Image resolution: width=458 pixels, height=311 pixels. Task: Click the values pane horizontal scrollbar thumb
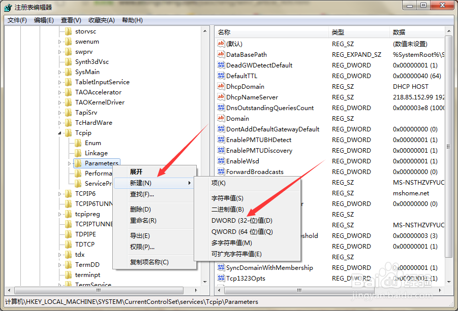[x=299, y=290]
